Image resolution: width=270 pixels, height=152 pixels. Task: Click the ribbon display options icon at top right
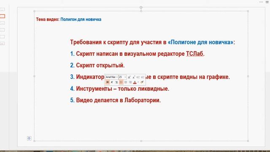[267, 2]
